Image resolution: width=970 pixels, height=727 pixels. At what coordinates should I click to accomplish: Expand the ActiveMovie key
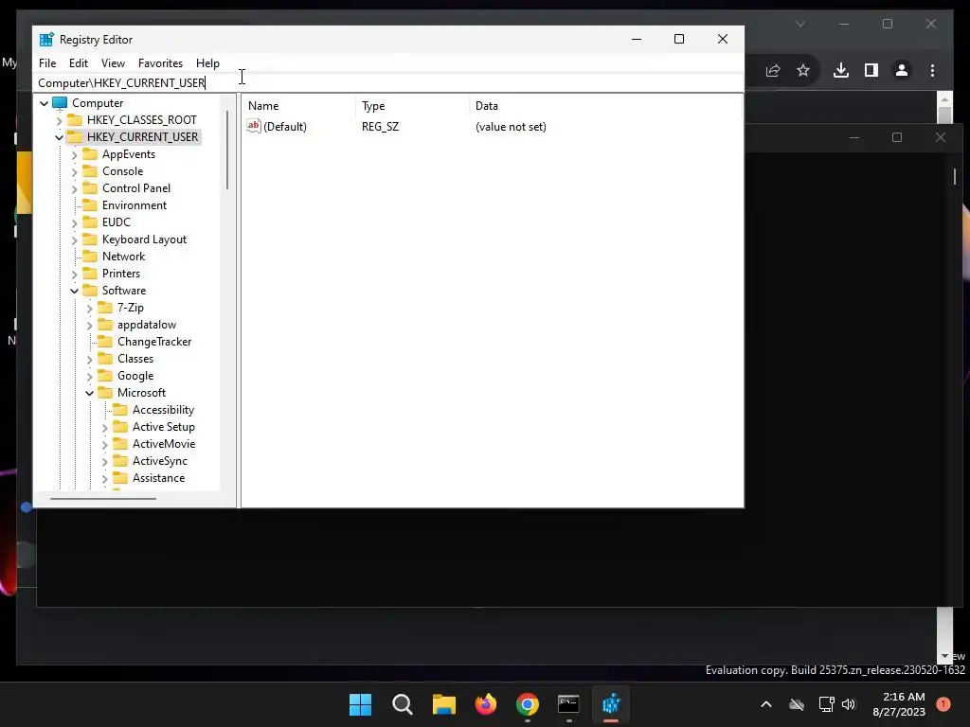point(104,445)
